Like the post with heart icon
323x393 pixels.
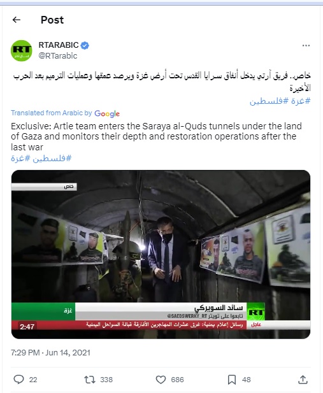(161, 380)
